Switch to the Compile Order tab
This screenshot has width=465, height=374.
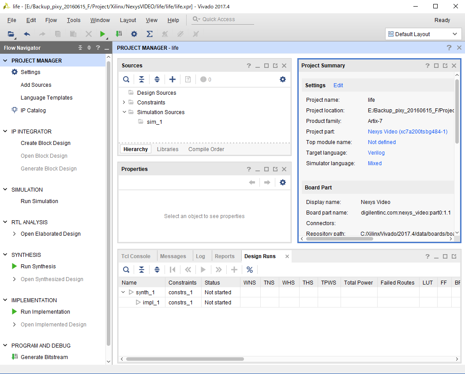pos(206,149)
